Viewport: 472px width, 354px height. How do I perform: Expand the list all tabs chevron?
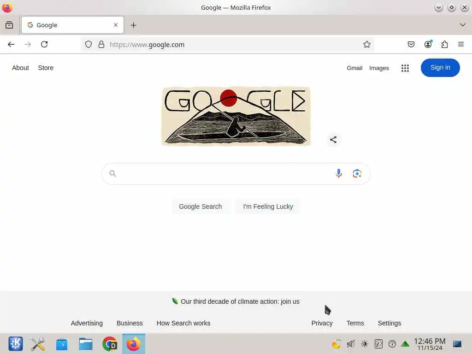coord(462,25)
